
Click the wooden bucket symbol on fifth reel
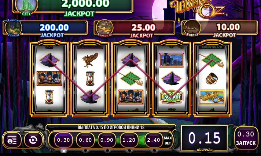212,79
